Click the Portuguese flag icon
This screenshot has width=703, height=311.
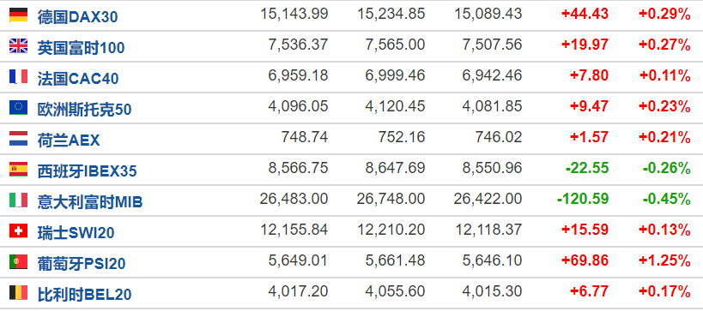pos(18,262)
